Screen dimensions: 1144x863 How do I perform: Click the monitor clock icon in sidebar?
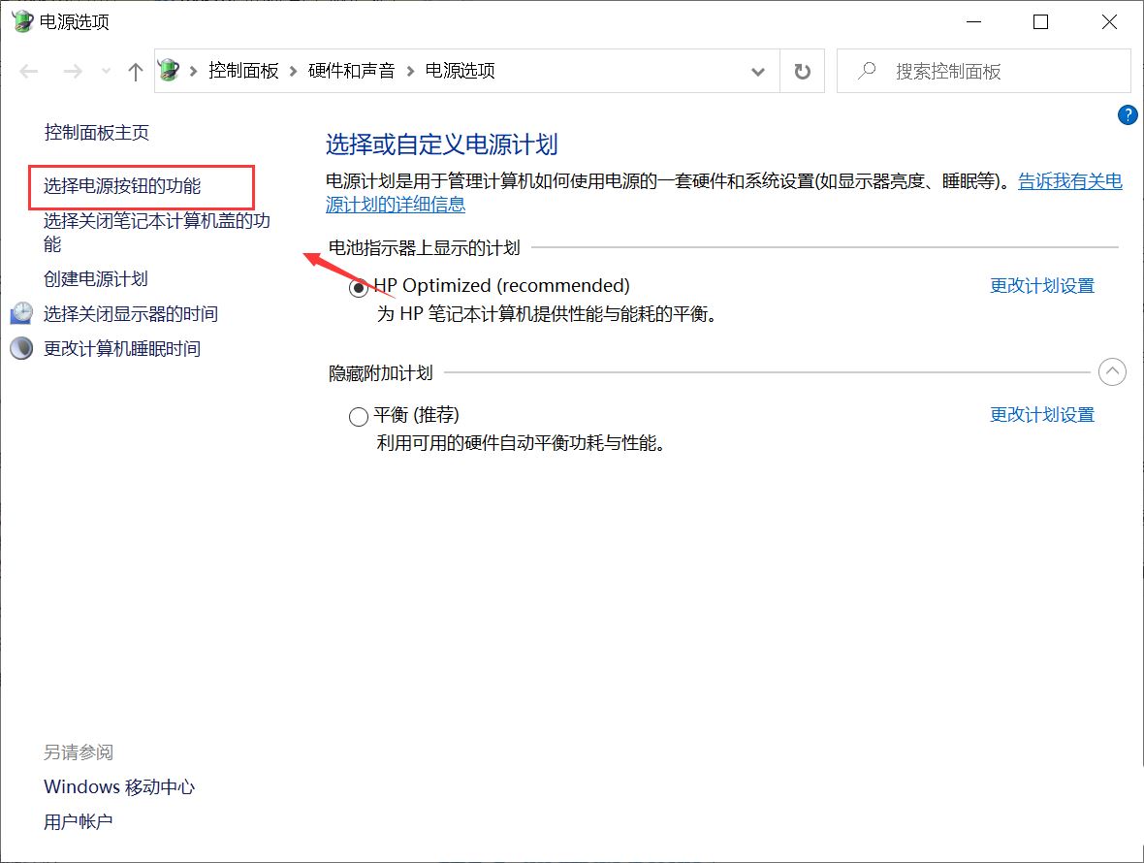[x=21, y=313]
